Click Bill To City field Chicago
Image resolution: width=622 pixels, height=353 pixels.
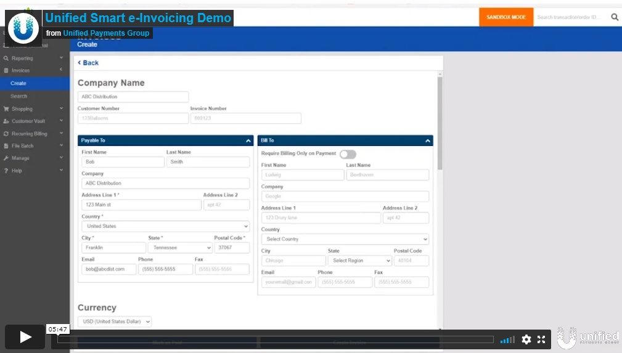[293, 261]
